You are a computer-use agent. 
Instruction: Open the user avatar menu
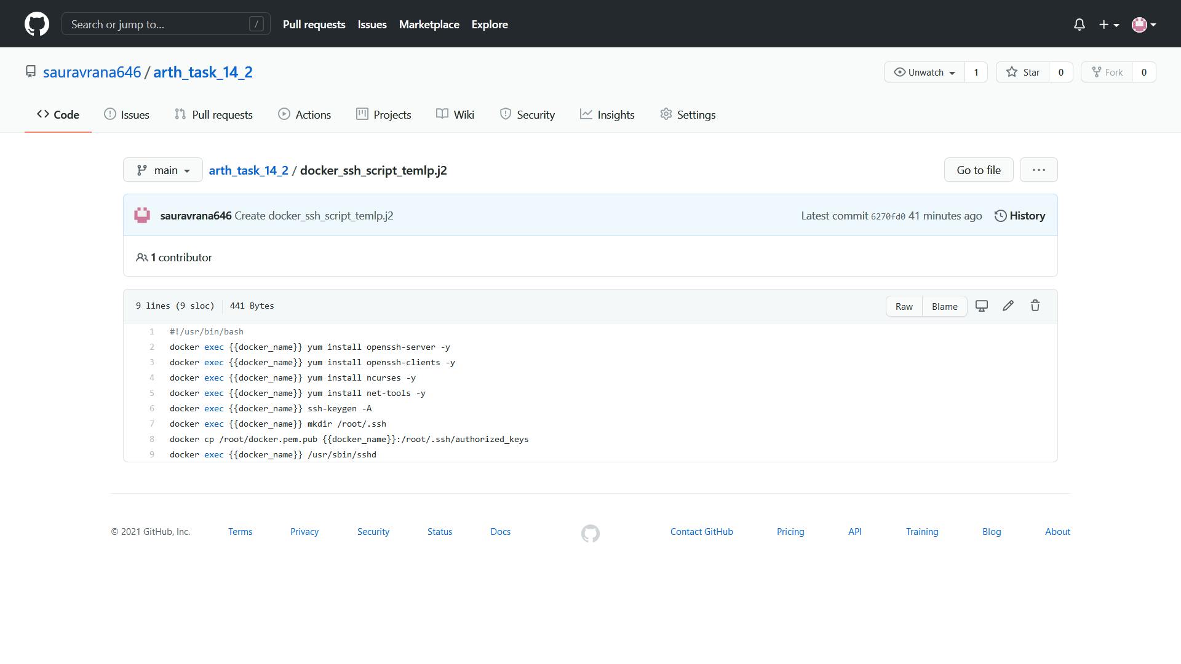pyautogui.click(x=1143, y=25)
